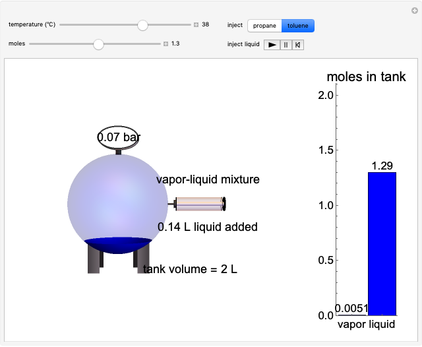
Task: Reset the liquid injection to start
Action: tap(298, 45)
